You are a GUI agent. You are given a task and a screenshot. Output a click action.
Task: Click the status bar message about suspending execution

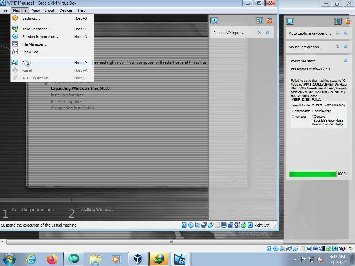coord(39,225)
